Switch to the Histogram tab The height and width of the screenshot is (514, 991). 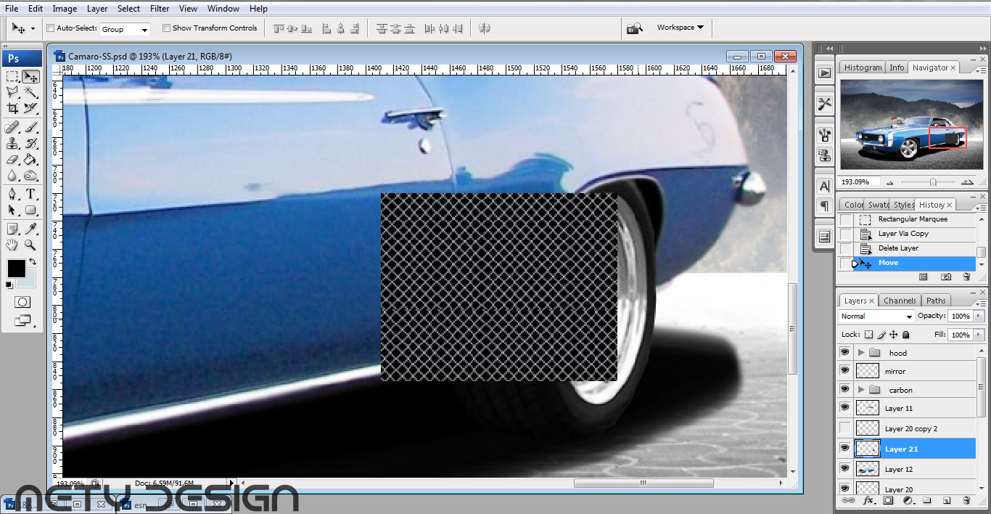click(863, 68)
